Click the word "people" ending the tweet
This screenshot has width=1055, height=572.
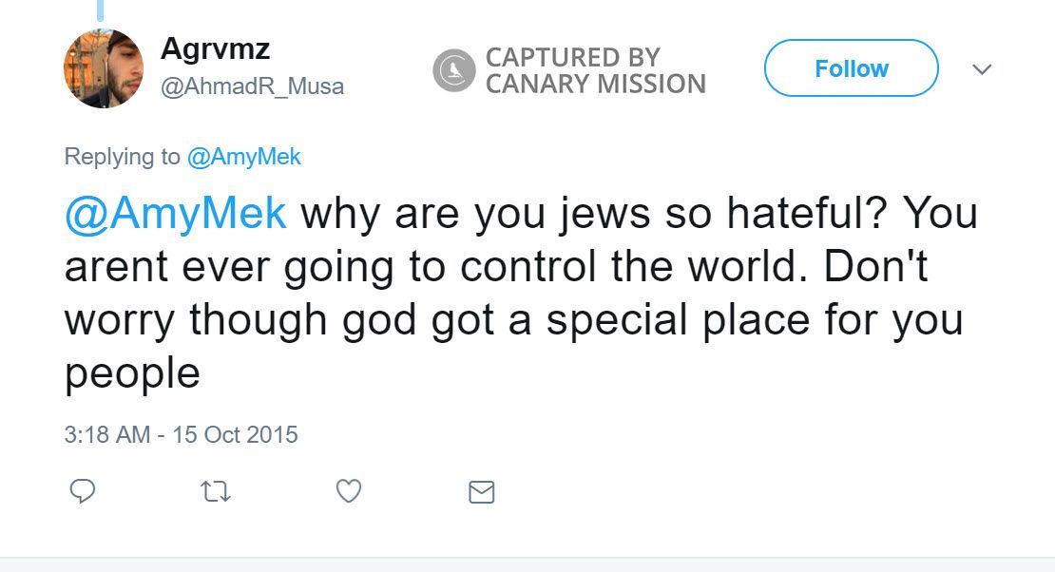click(132, 373)
